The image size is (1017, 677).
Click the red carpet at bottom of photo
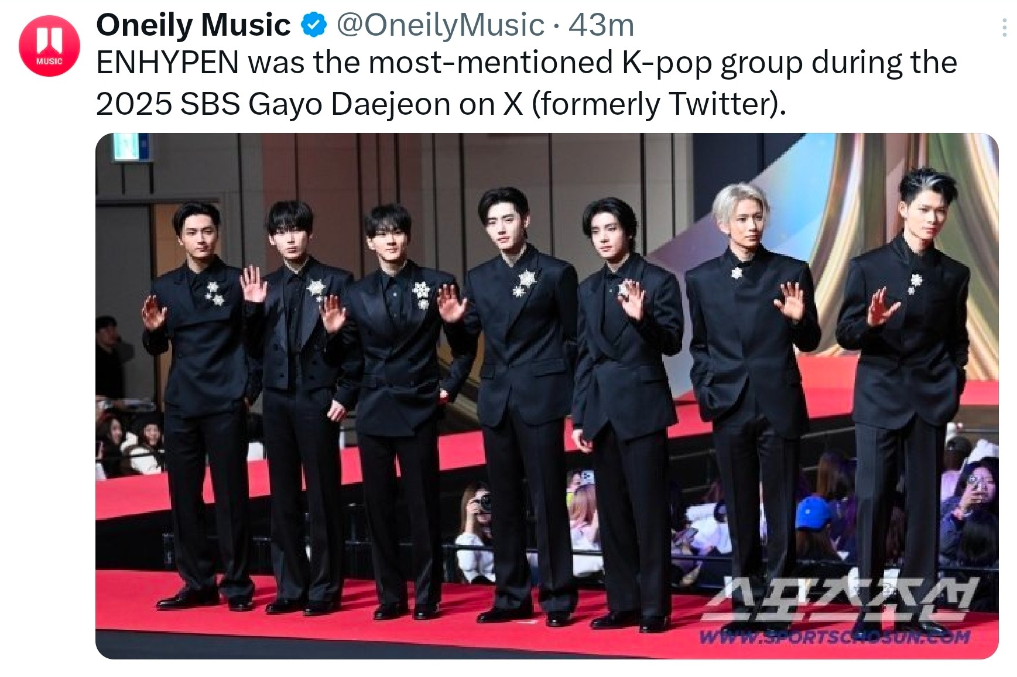pyautogui.click(x=410, y=630)
